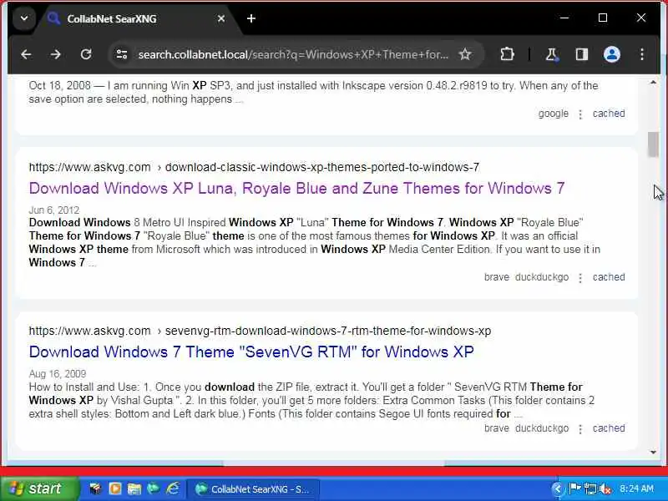668x501 pixels.
Task: Click the Jun 6, 2012 date text
Action: pyautogui.click(x=54, y=210)
